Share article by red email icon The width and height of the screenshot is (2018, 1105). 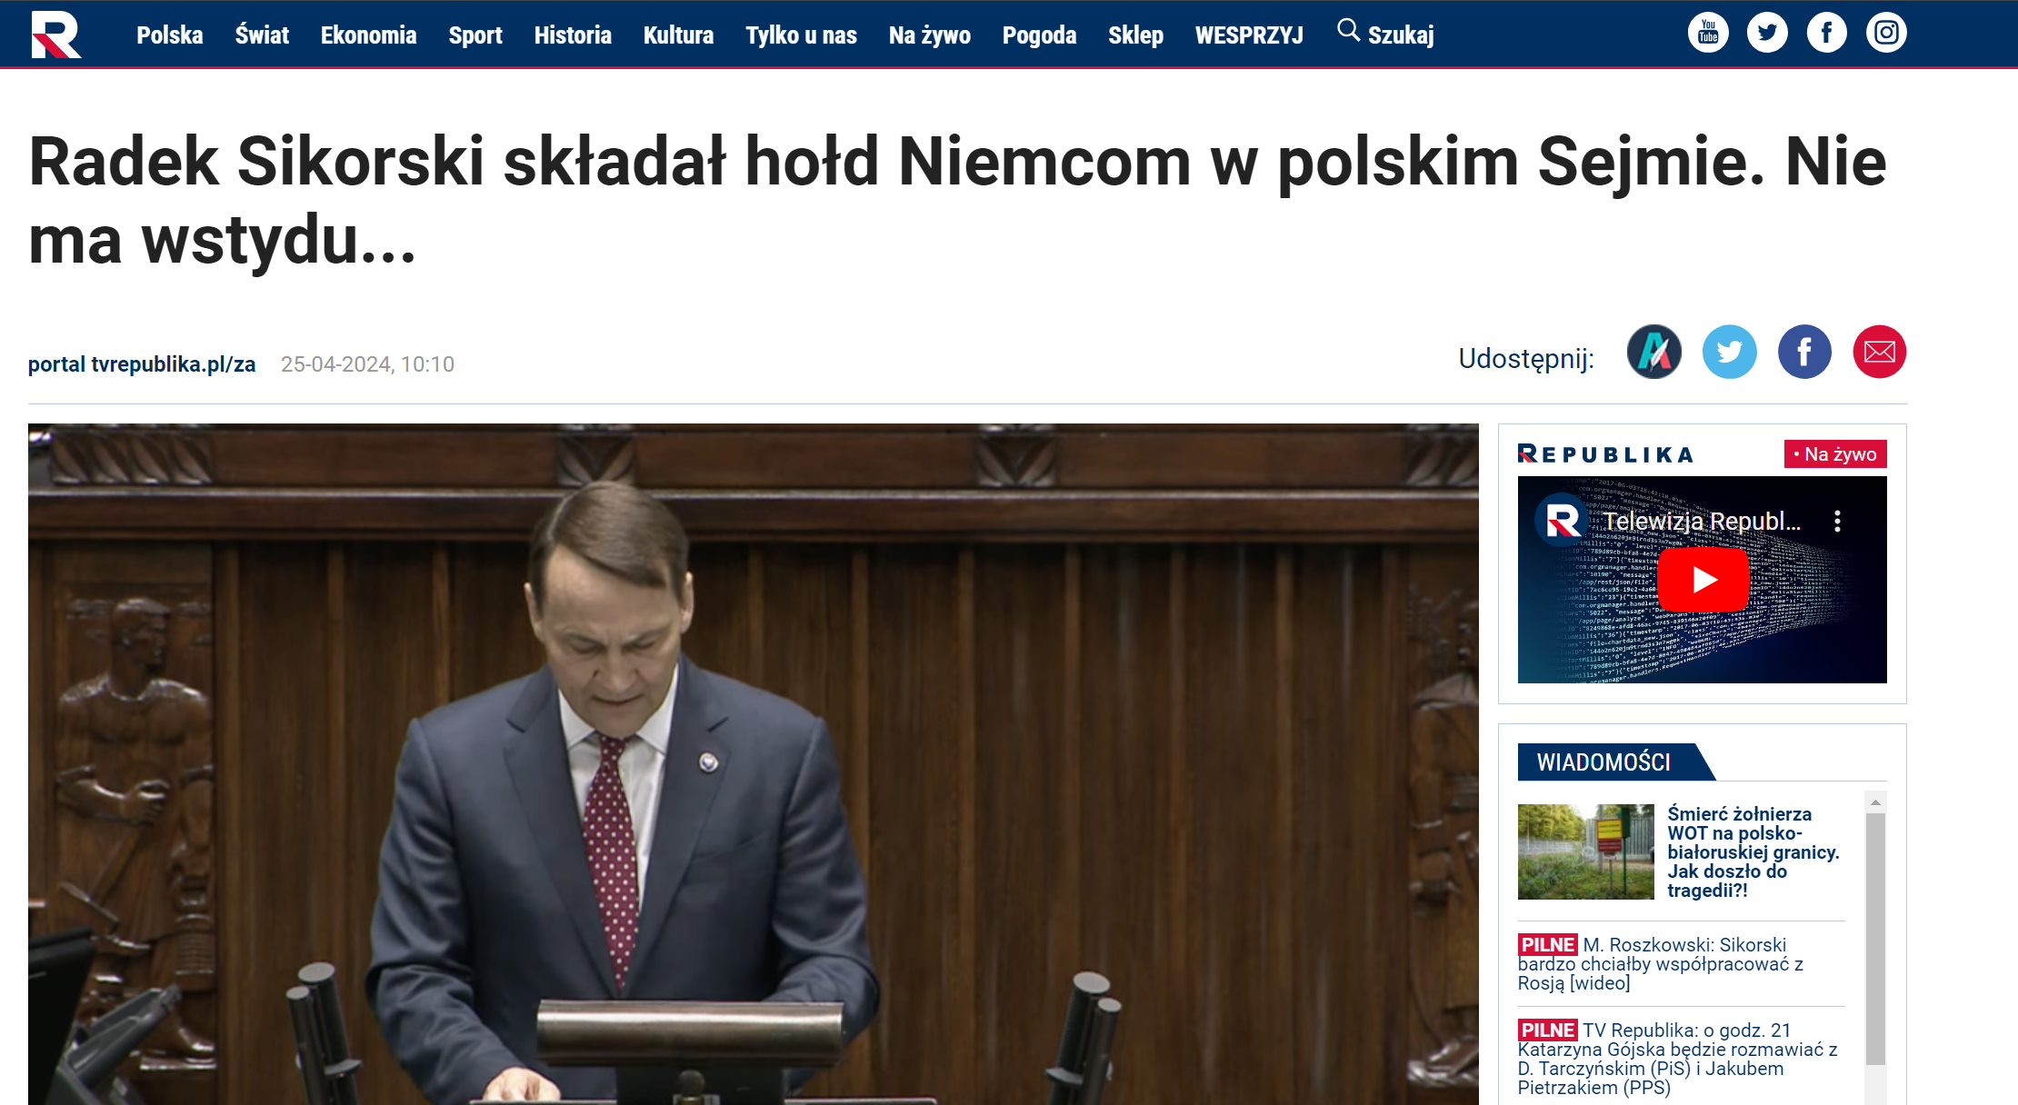click(x=1879, y=352)
